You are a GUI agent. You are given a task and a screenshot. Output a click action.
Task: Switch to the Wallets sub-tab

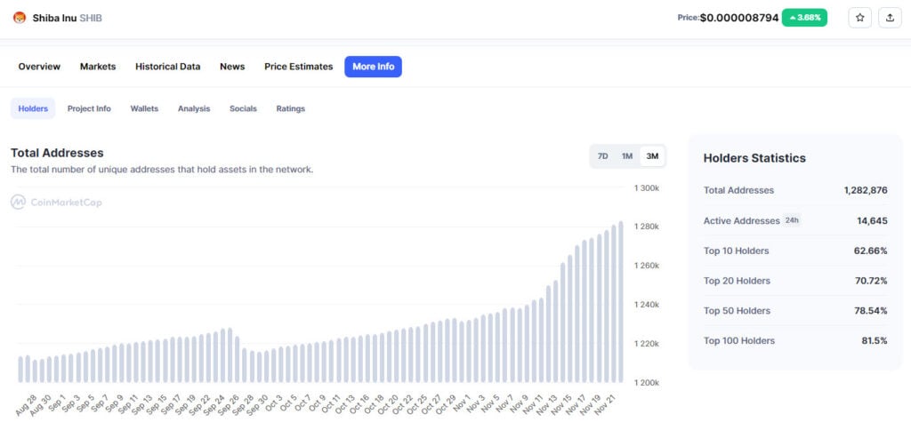pos(144,108)
